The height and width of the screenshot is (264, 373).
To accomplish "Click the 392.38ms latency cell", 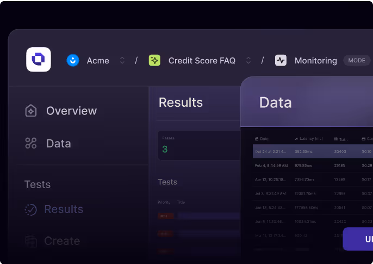I will (303, 152).
